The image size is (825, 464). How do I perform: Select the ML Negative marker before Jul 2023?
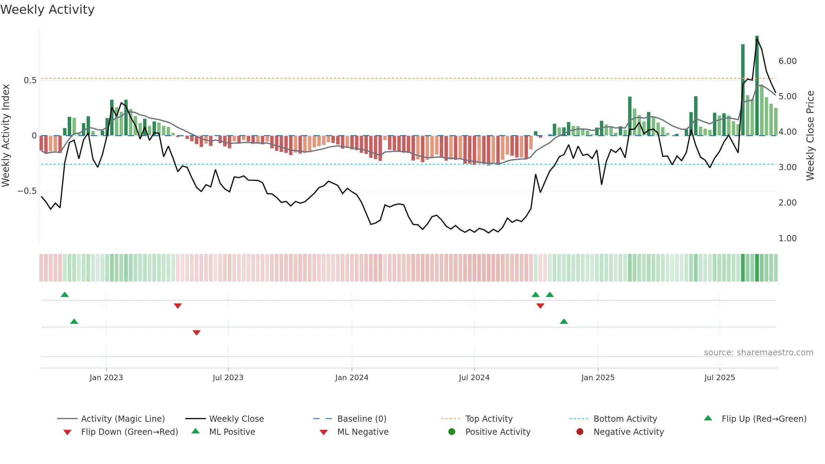tap(197, 333)
